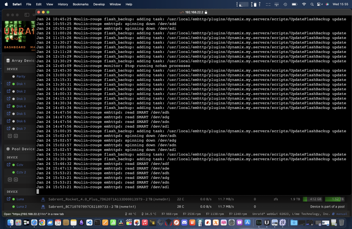Open the manual link in footer
This screenshot has height=229, width=352.
click(x=341, y=214)
